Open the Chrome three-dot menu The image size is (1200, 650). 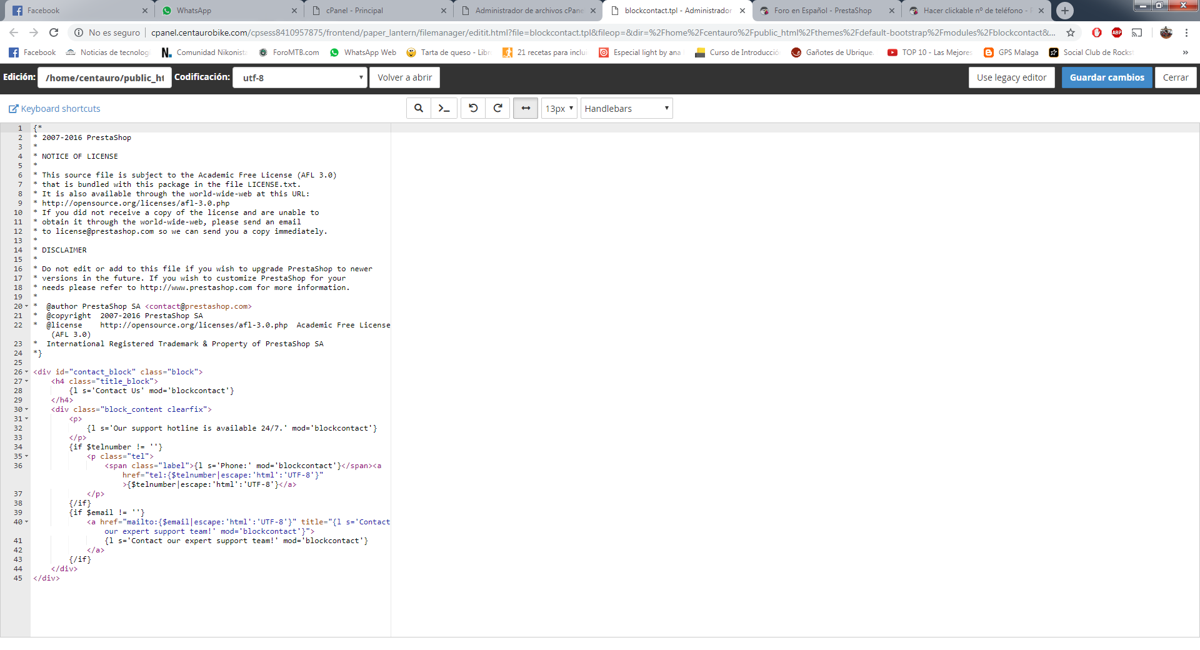(1186, 32)
